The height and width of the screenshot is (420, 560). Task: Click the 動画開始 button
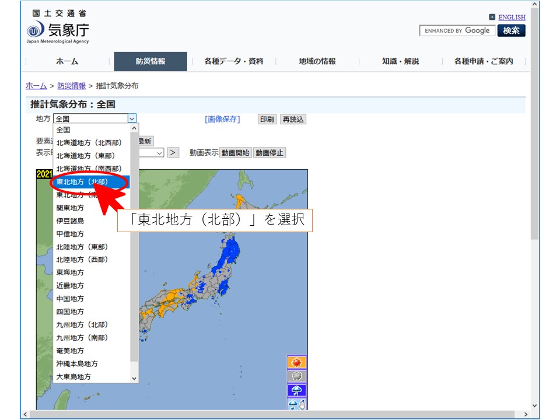pyautogui.click(x=236, y=153)
